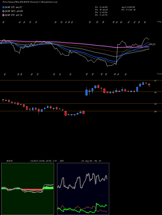Click the blue DOW ST legend swatch
Viewport: 162px width, 215px height.
[3, 7]
